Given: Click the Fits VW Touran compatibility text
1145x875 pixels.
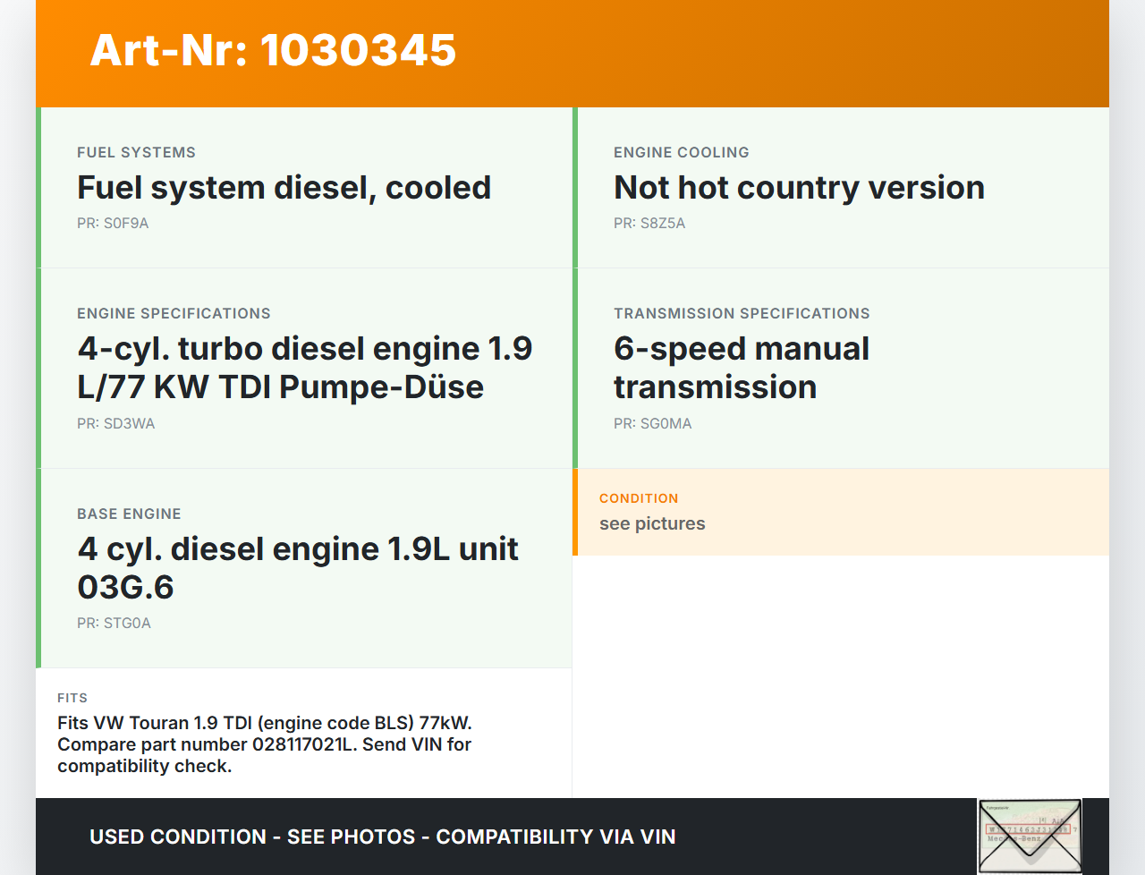Looking at the screenshot, I should [x=265, y=744].
